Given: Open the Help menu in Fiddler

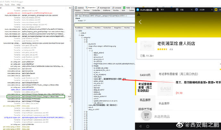Looking at the screenshot, I should [x=19, y=5].
